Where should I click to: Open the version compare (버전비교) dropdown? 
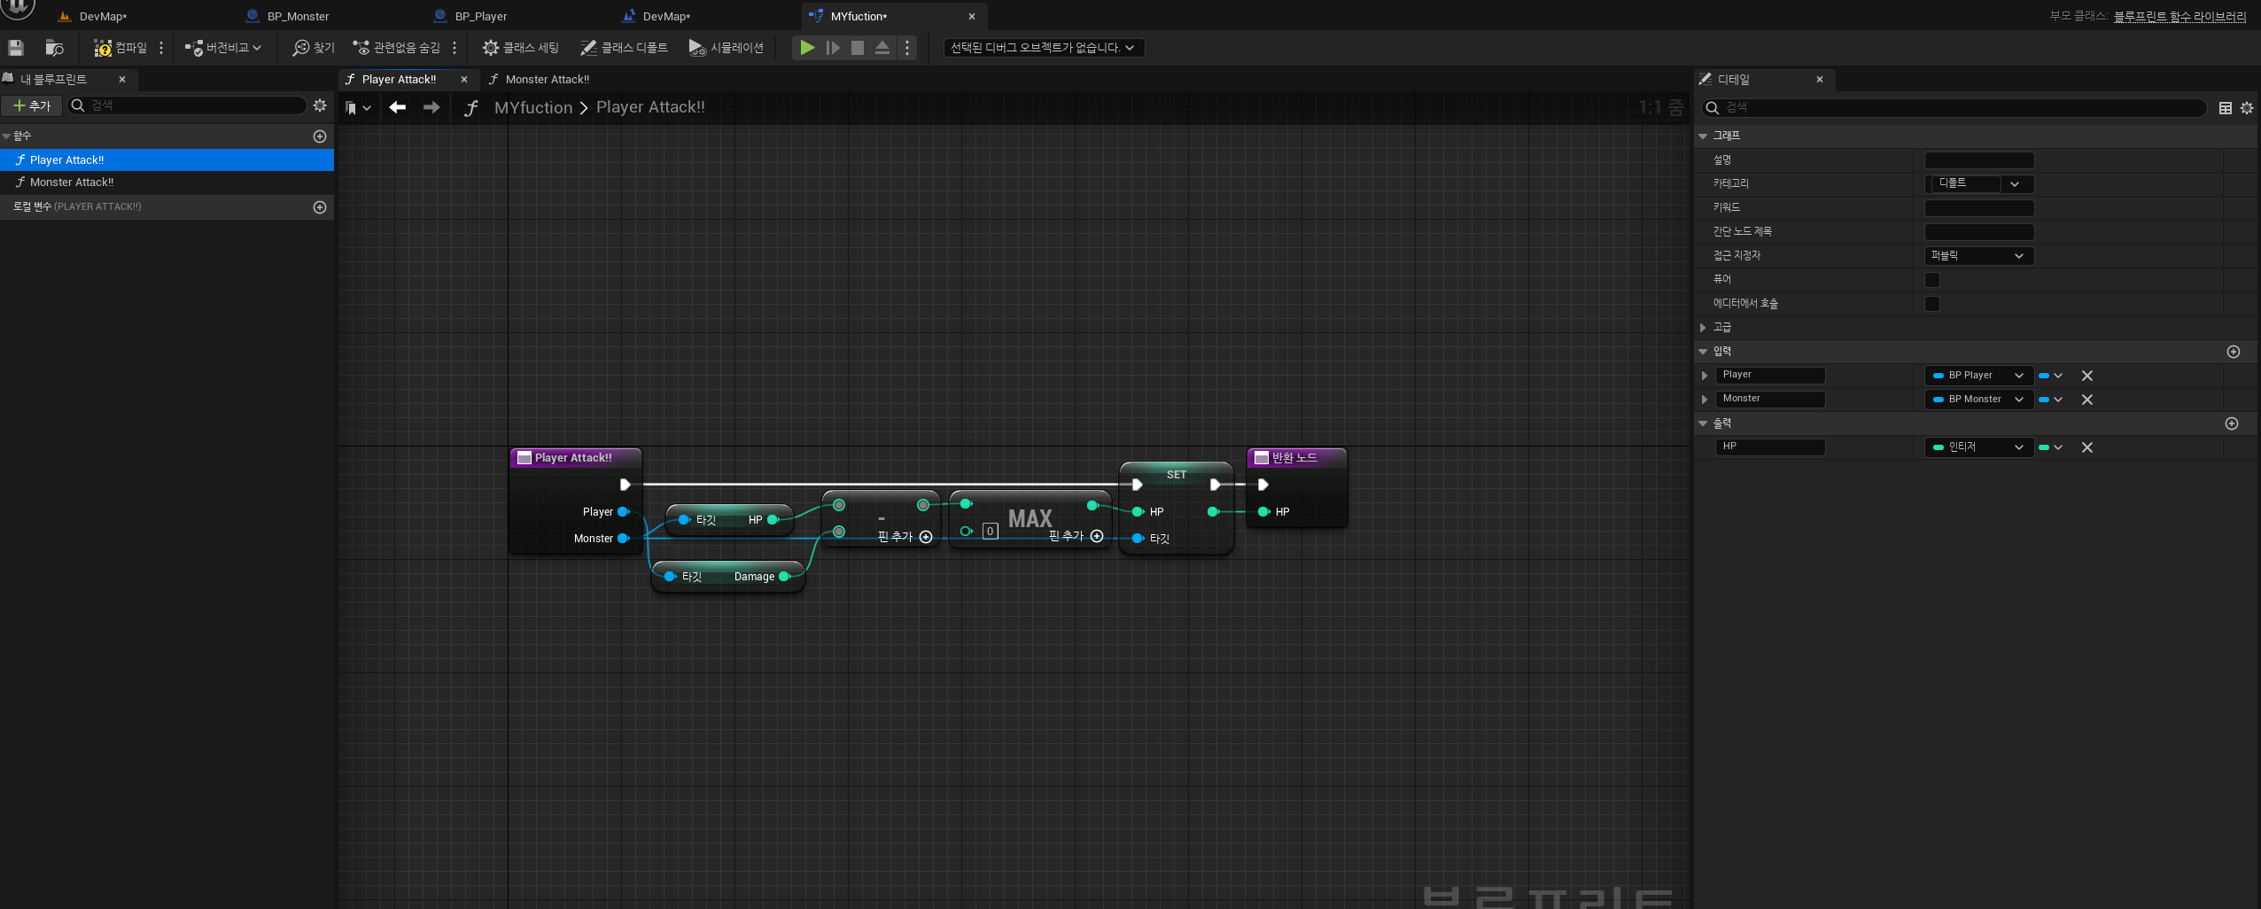(223, 48)
